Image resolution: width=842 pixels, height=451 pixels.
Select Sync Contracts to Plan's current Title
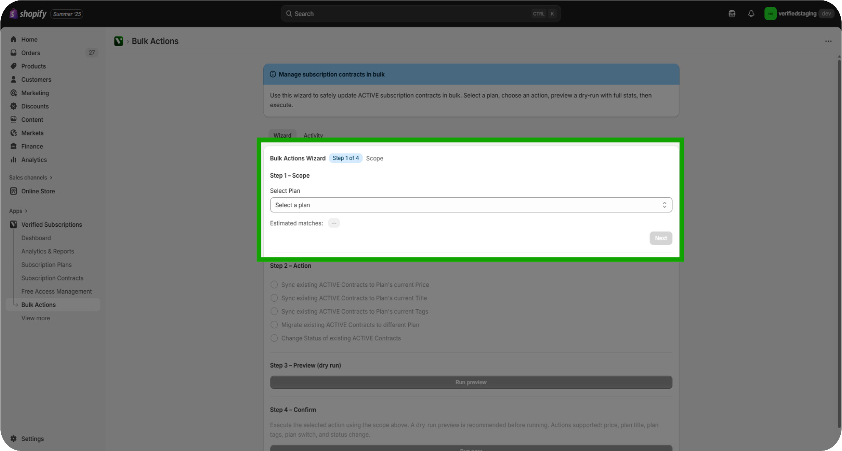coord(274,298)
